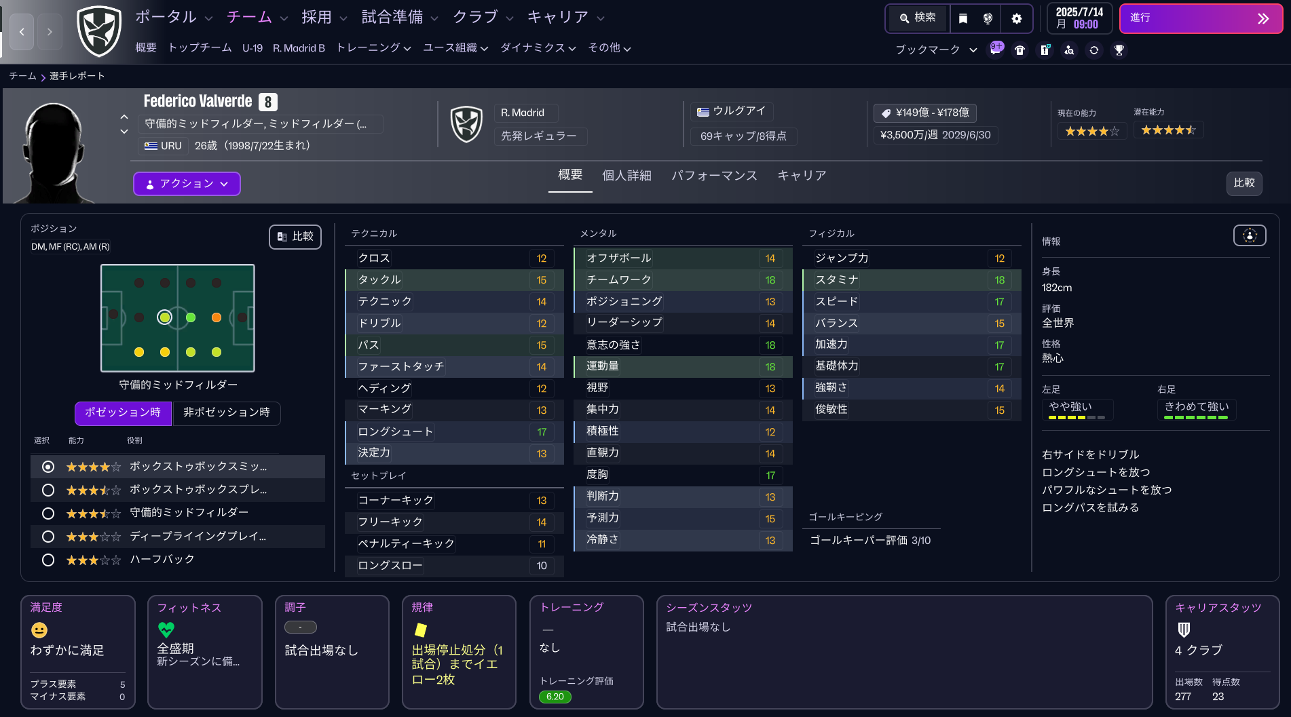Click the bookmark flag icon

tap(962, 18)
